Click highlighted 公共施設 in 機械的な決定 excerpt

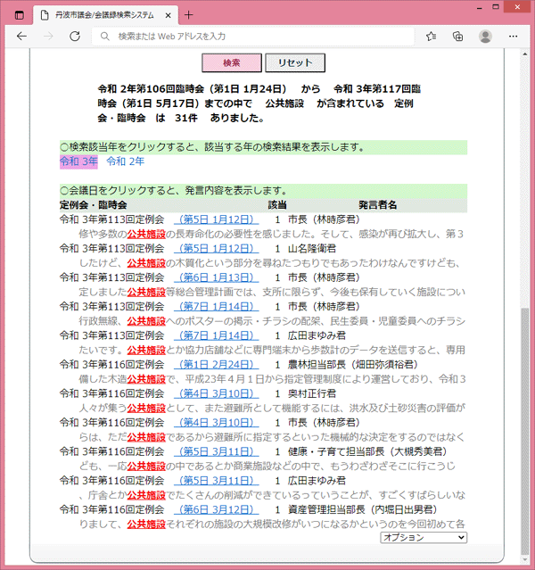(146, 437)
